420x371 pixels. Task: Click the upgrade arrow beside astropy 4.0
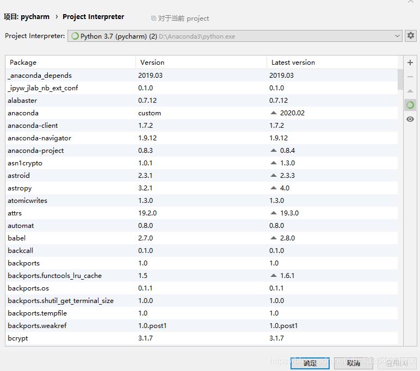pos(274,188)
